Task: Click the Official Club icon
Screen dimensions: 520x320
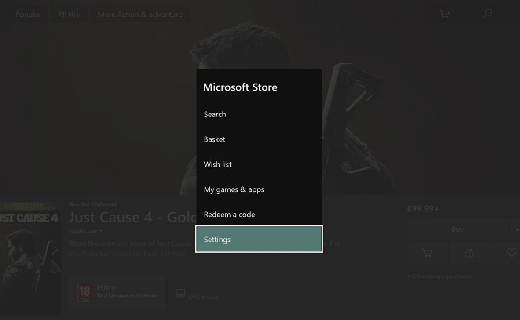Action: tap(180, 294)
